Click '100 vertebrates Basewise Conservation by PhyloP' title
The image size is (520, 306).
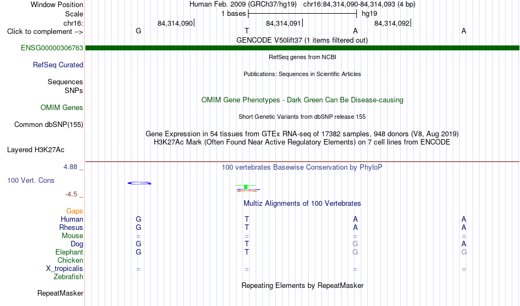point(302,168)
